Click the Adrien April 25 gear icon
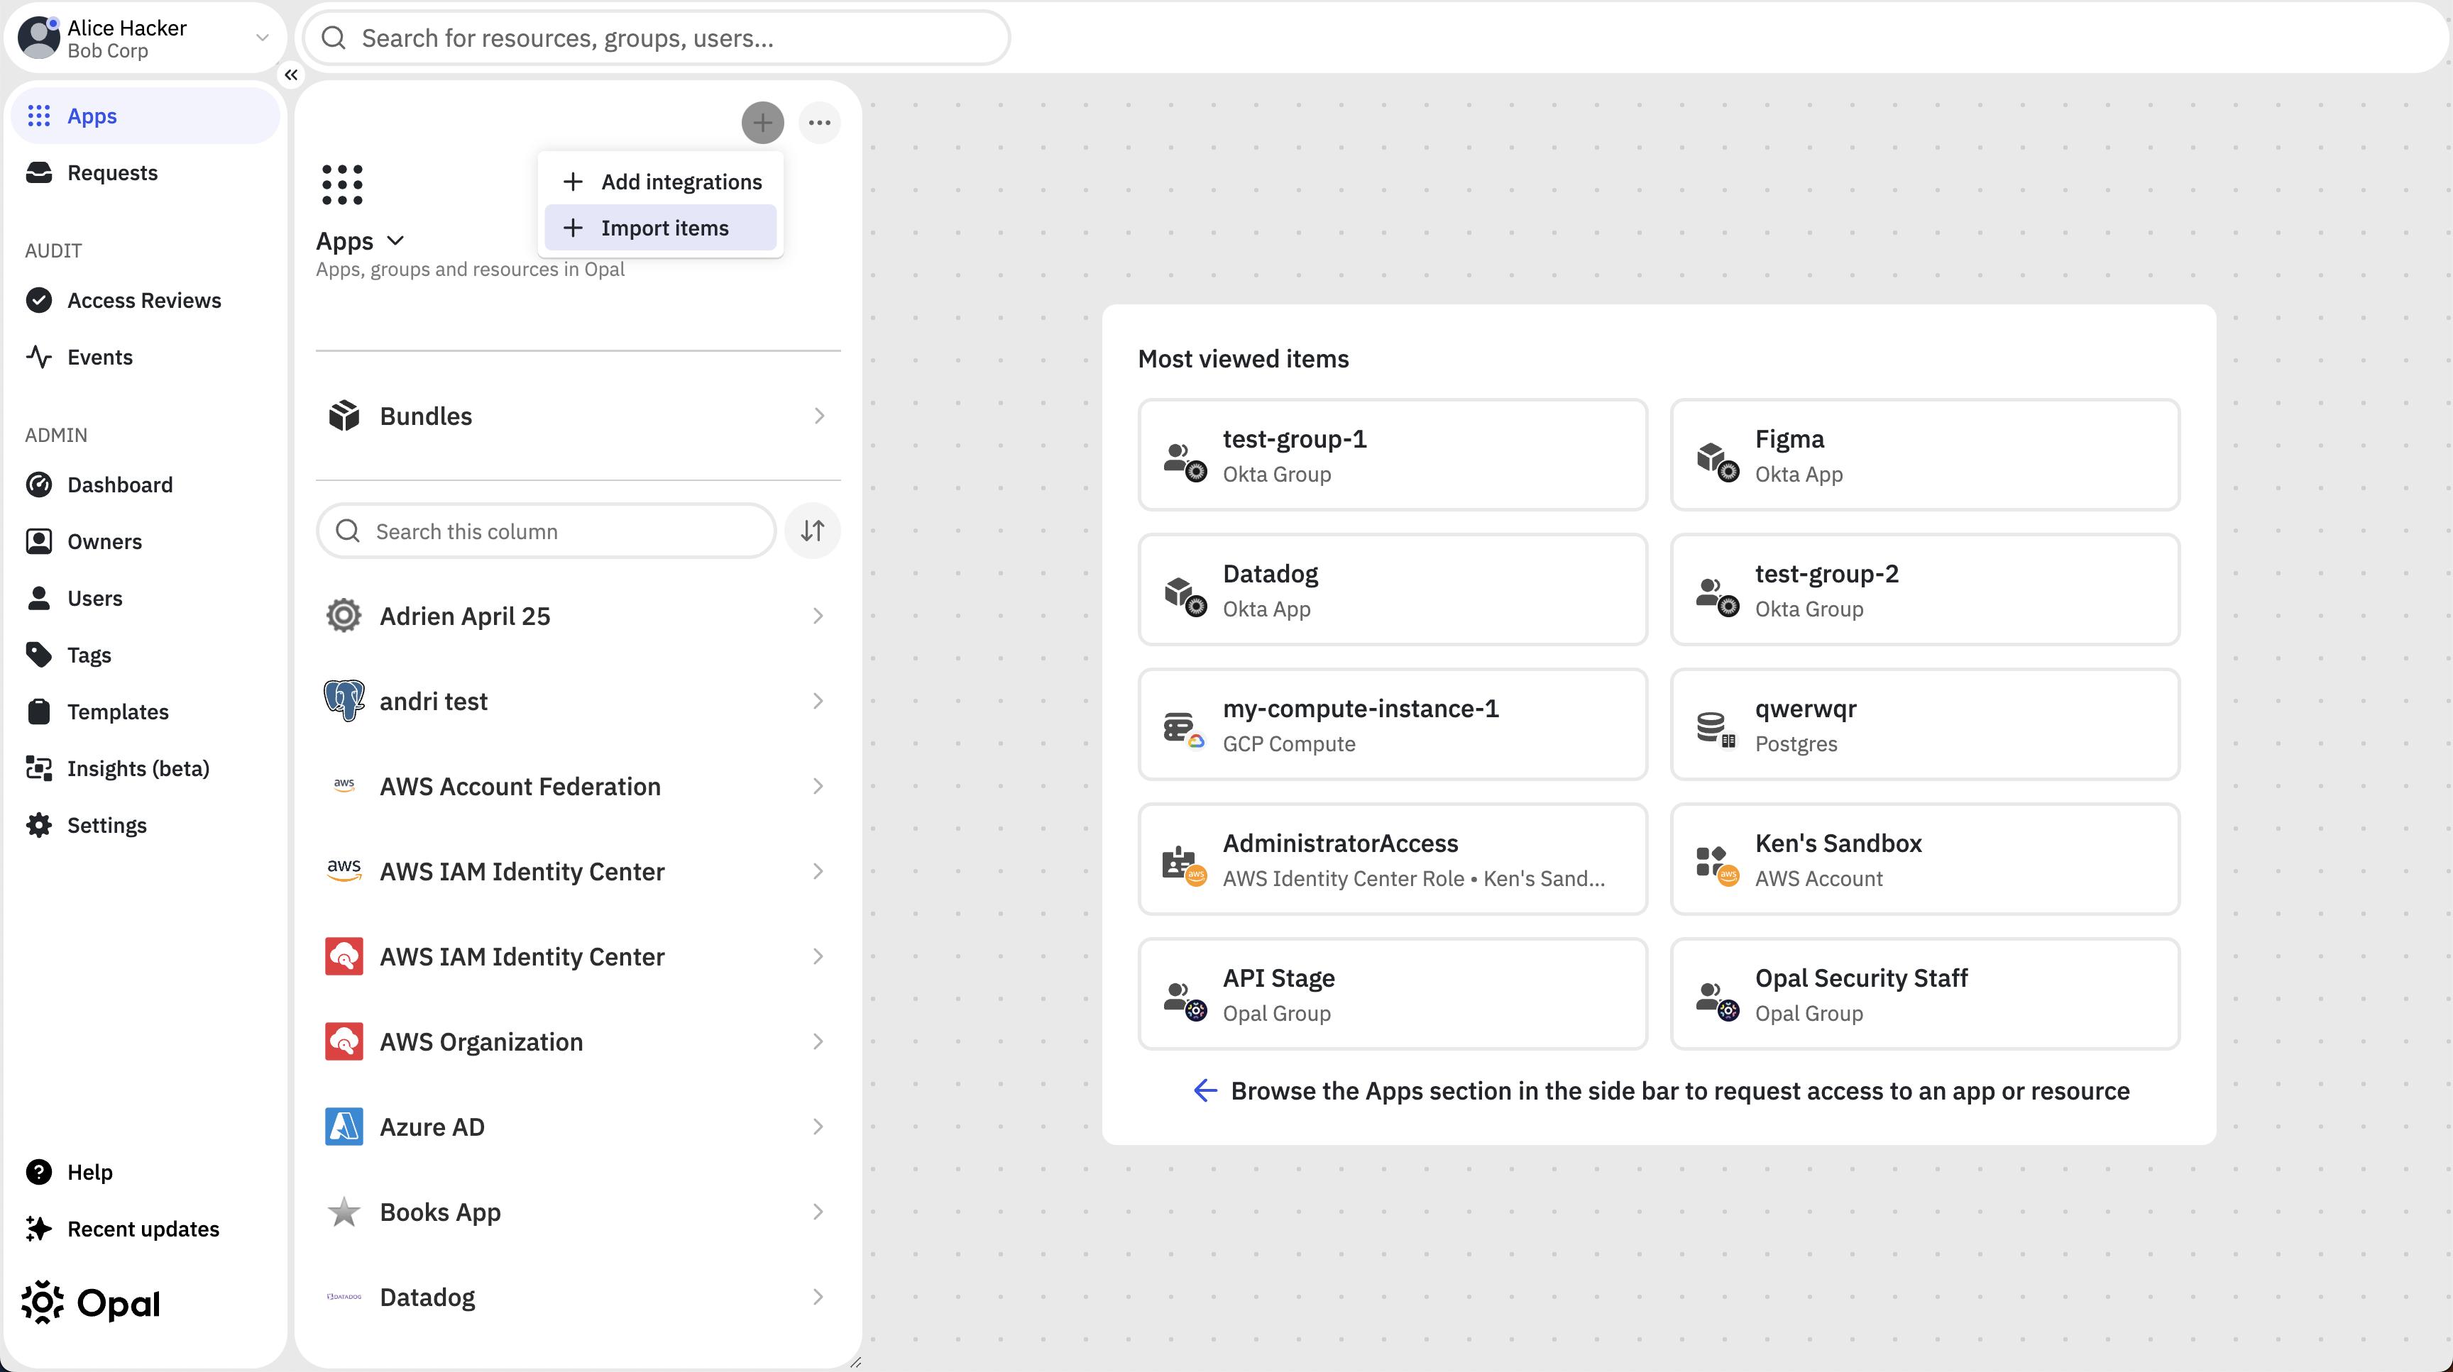The height and width of the screenshot is (1372, 2453). 344,616
